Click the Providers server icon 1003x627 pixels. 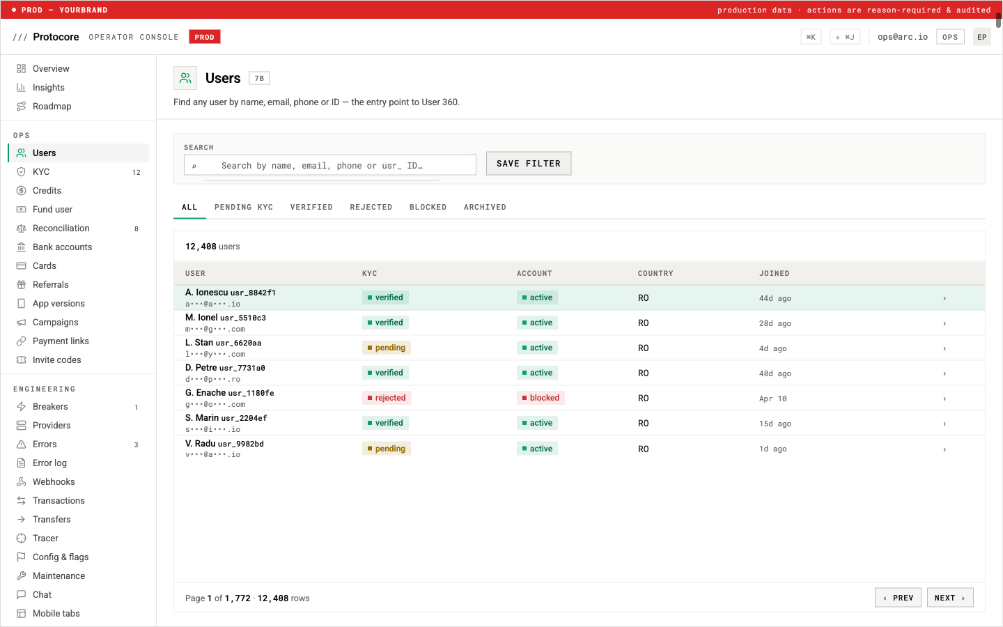21,426
